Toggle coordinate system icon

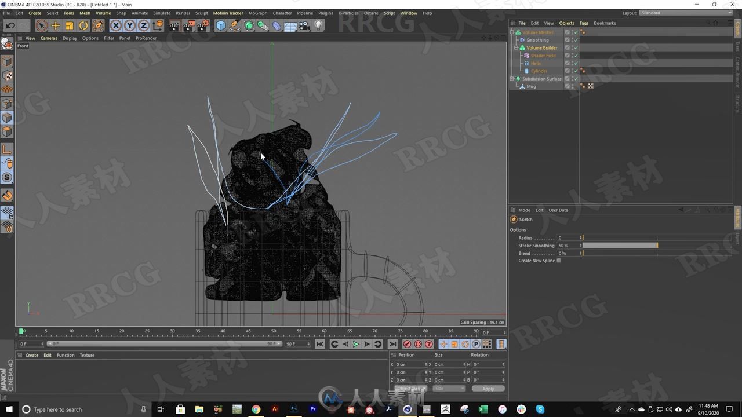coord(158,25)
